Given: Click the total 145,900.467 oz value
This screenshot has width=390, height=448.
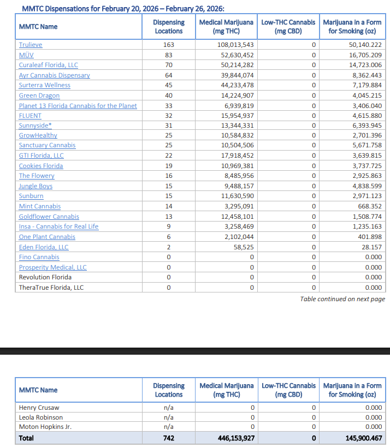Looking at the screenshot, I should [x=364, y=438].
